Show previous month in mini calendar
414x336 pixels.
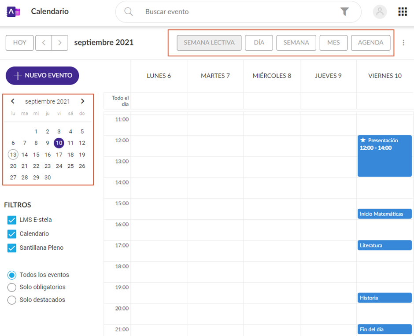pyautogui.click(x=13, y=101)
